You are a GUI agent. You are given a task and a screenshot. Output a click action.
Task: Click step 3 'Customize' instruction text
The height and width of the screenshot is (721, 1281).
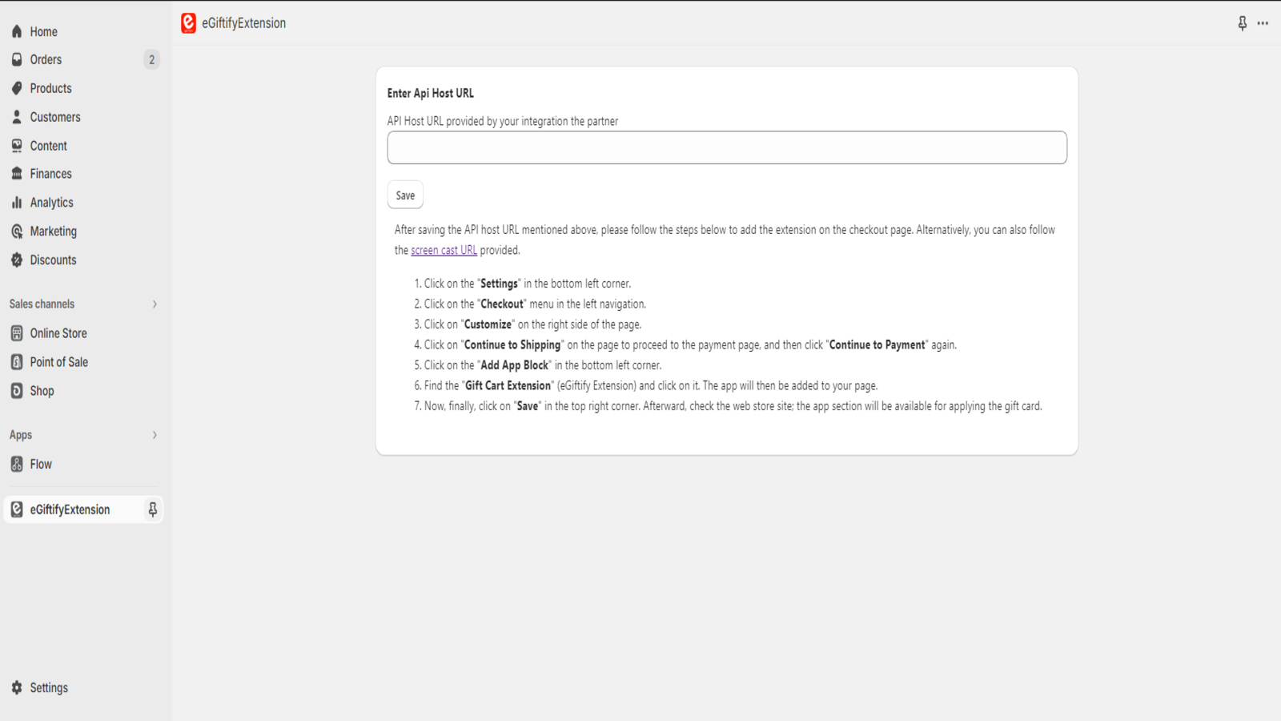point(488,324)
